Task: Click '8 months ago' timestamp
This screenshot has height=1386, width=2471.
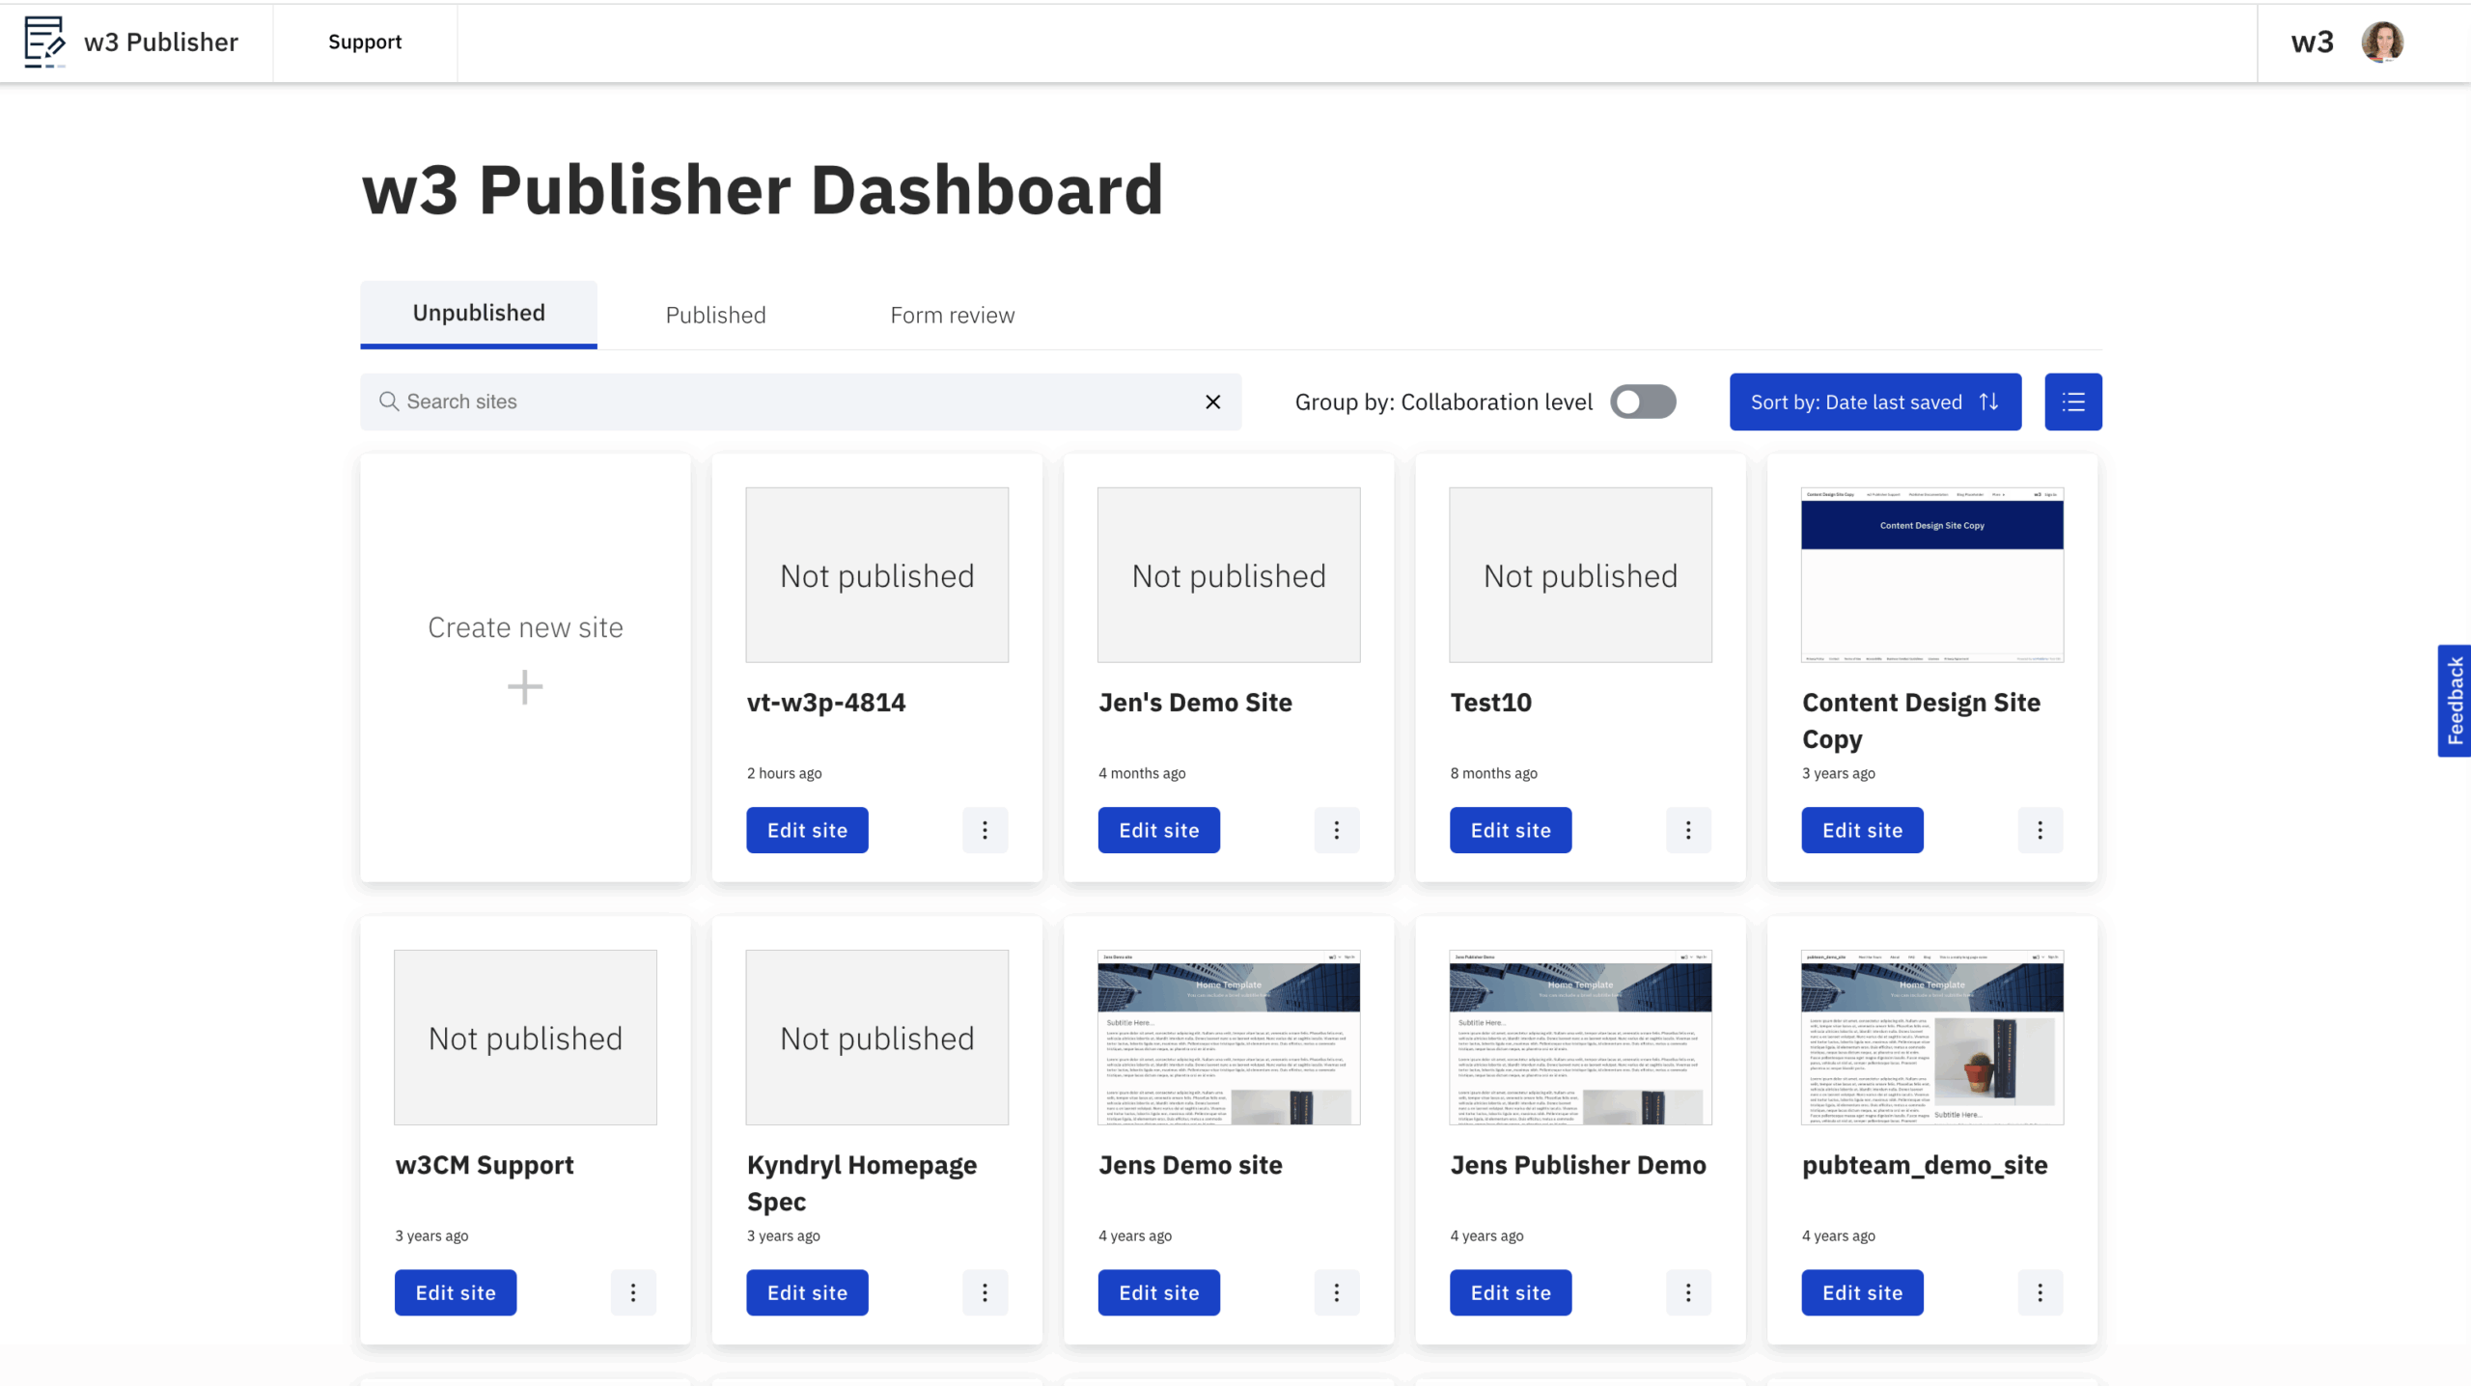Action: 1493,773
